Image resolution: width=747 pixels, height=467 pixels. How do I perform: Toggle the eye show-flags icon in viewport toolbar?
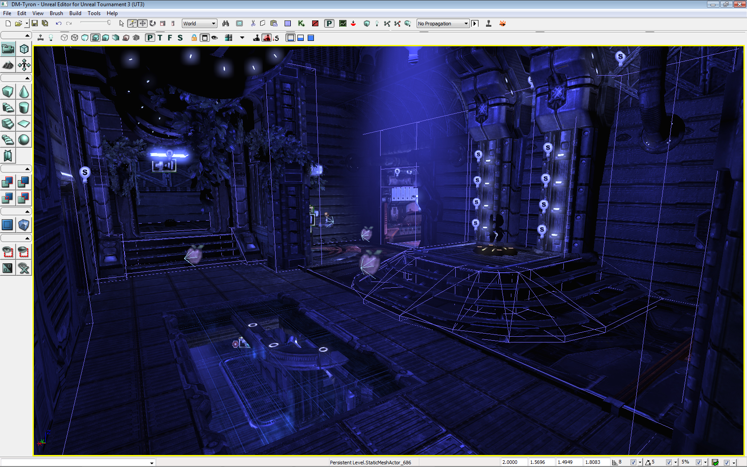(x=215, y=38)
